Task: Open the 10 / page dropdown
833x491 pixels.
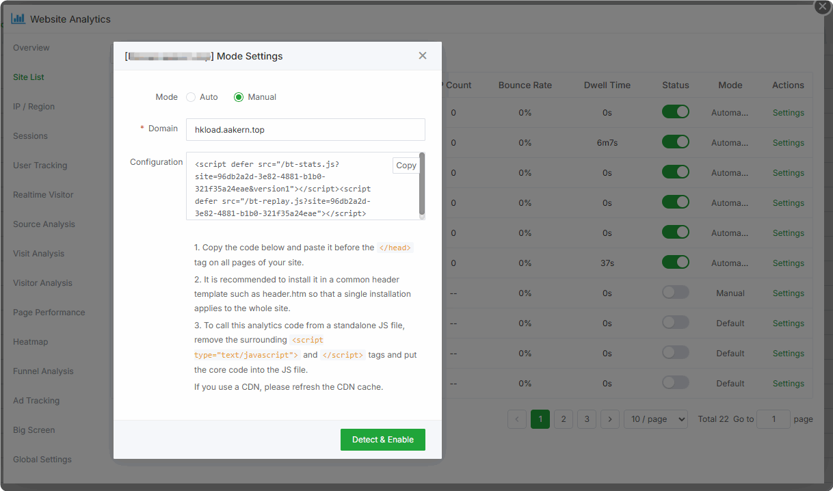Action: pos(656,419)
